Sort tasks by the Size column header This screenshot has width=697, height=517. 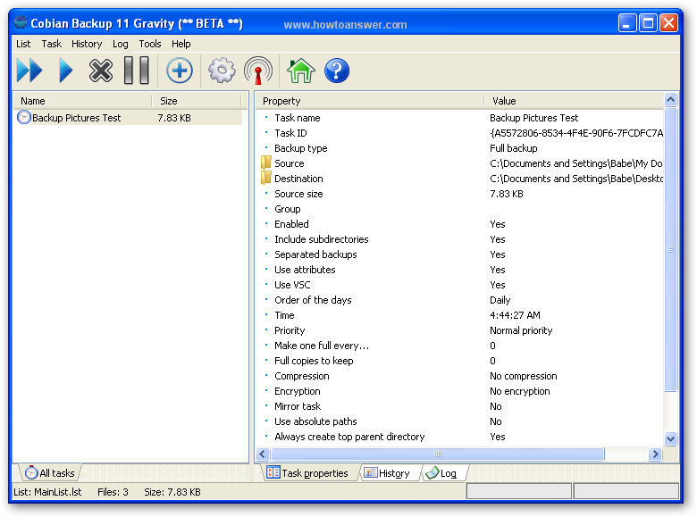click(197, 101)
